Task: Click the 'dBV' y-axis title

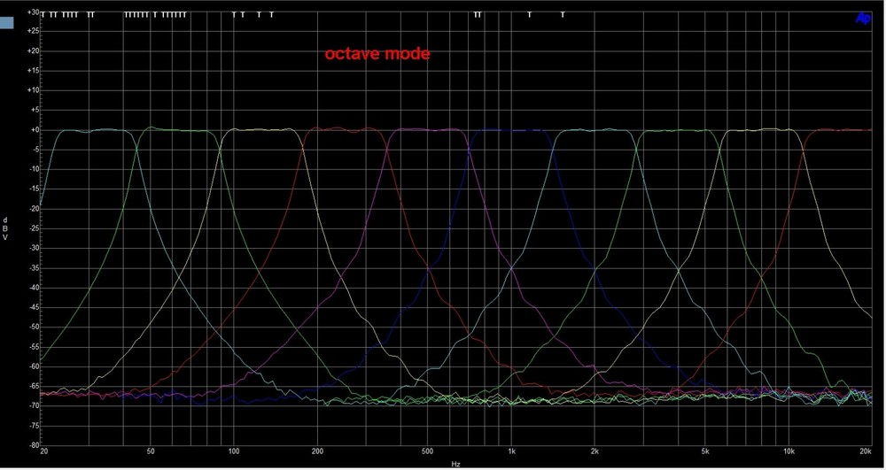Action: 5,228
